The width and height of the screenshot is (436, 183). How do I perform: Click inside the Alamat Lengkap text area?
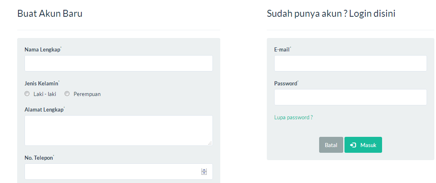(119, 130)
